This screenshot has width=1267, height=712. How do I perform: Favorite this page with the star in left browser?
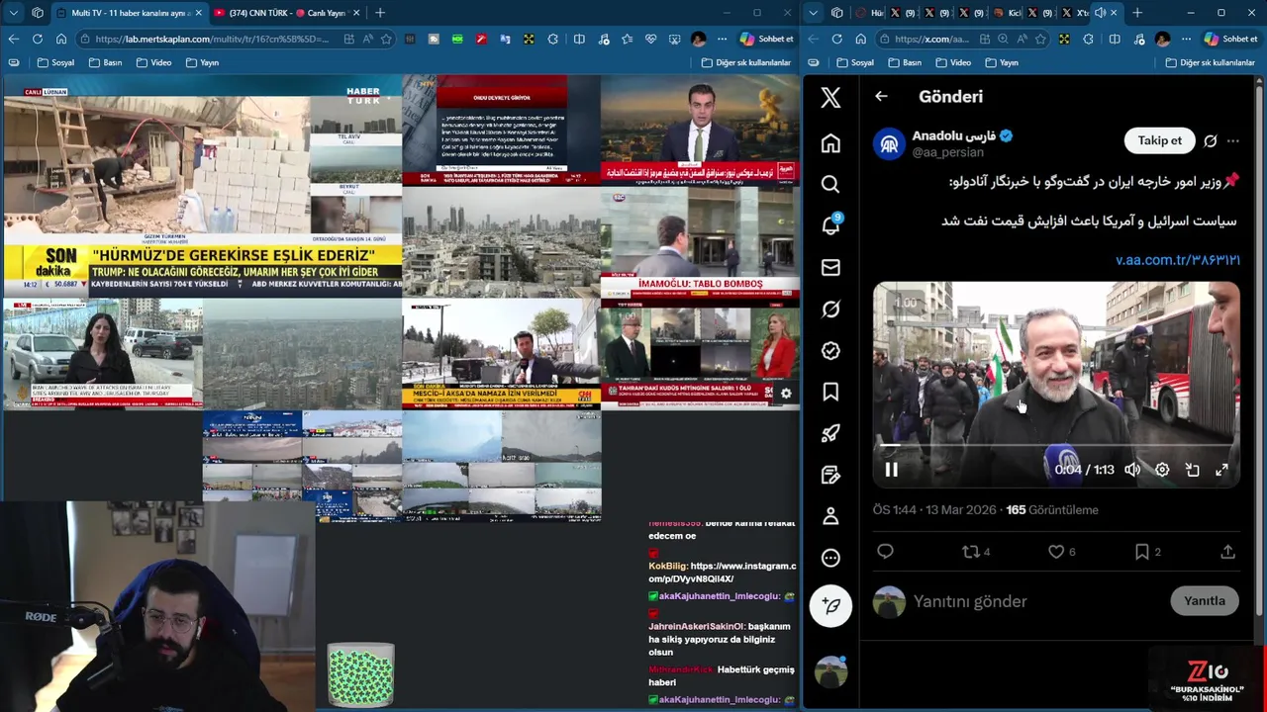pos(386,39)
